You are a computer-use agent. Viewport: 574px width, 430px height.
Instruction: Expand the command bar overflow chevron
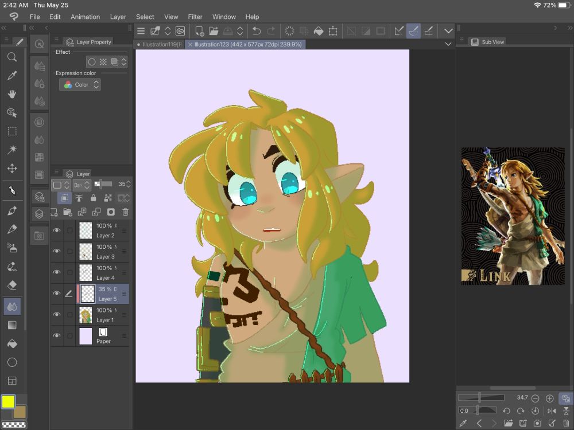(x=449, y=31)
